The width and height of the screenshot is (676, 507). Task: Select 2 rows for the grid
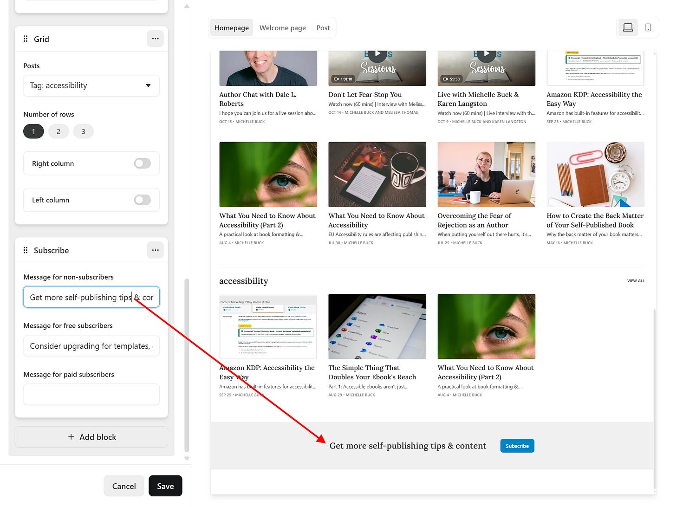(x=58, y=131)
